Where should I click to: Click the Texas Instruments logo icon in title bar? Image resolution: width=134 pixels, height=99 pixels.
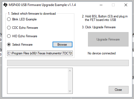pyautogui.click(x=5, y=5)
